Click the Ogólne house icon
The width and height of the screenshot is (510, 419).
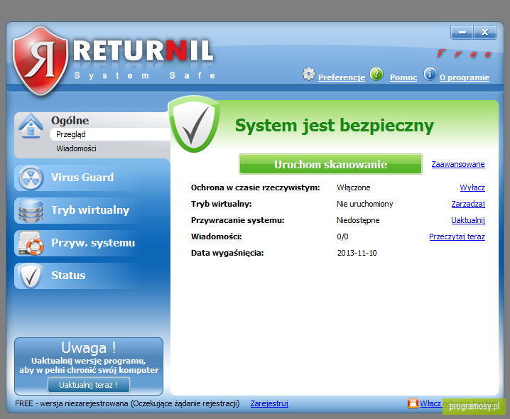coord(31,126)
